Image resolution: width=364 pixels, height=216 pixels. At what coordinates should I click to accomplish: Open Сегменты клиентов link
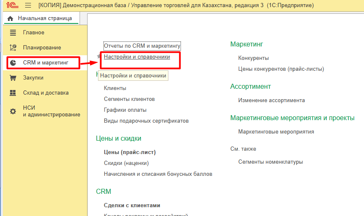point(129,99)
